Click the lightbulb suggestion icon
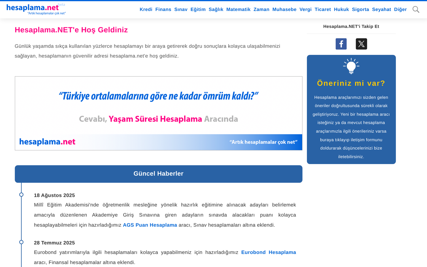The height and width of the screenshot is (267, 427). (x=351, y=66)
